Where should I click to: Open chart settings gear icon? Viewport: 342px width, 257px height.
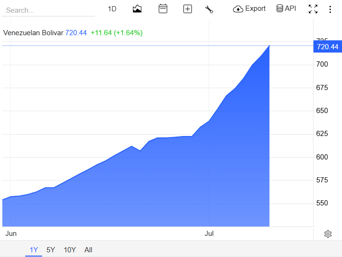328,234
